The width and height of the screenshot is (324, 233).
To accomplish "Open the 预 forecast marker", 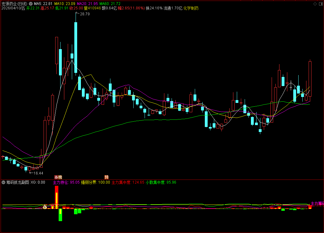I will point(106,177).
